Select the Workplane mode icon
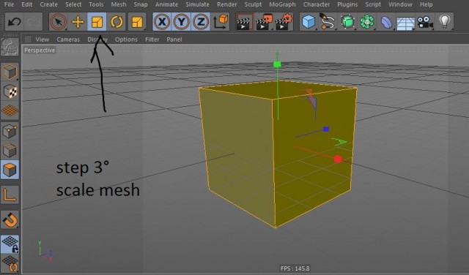The width and height of the screenshot is (469, 275). [x=10, y=110]
